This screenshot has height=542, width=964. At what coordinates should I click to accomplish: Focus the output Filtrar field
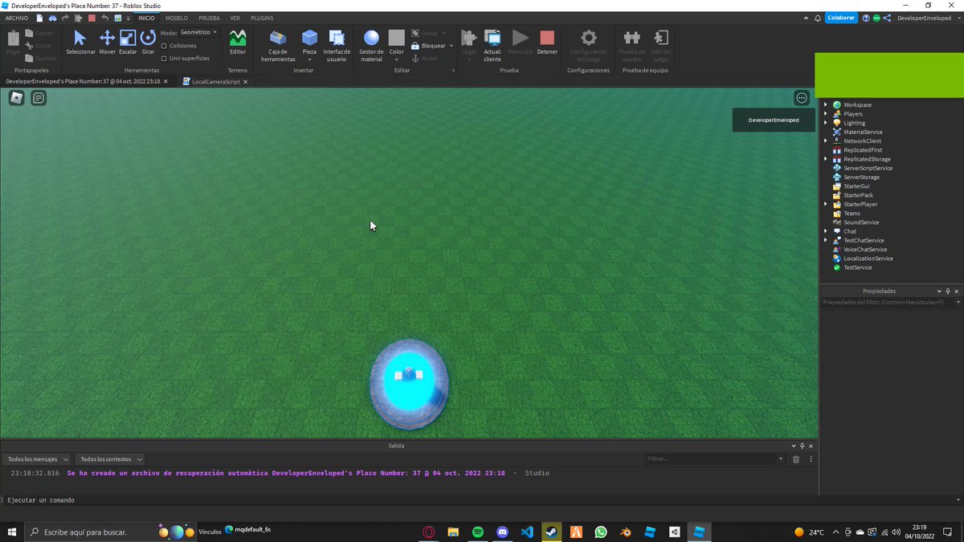(x=714, y=458)
